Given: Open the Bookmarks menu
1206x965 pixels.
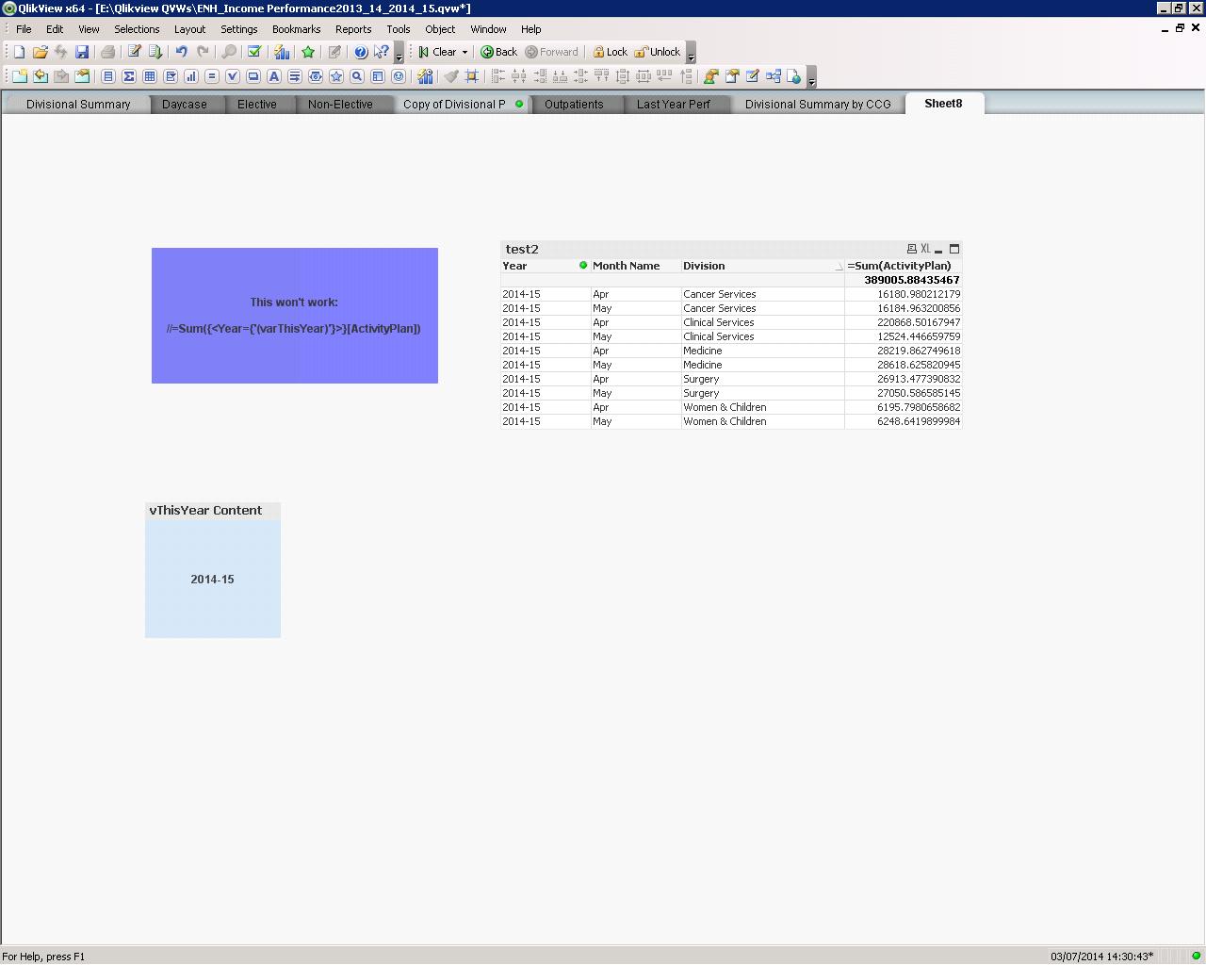Looking at the screenshot, I should click(296, 29).
